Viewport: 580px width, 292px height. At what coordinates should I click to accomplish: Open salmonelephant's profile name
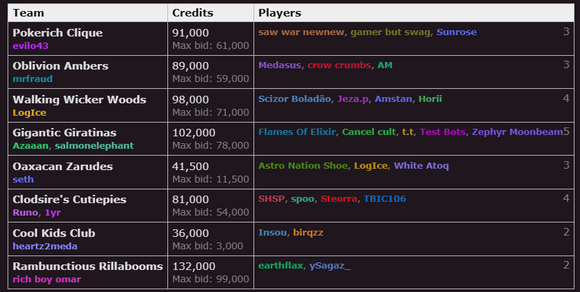click(x=94, y=145)
